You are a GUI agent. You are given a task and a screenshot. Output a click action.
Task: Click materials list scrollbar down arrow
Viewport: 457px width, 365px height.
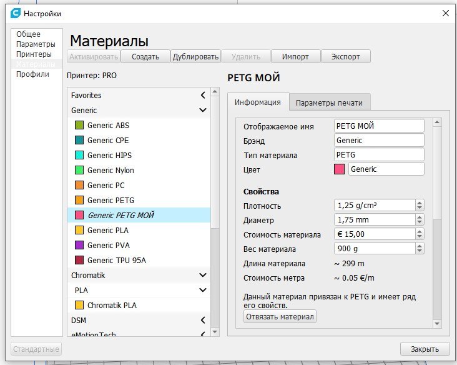pos(215,332)
